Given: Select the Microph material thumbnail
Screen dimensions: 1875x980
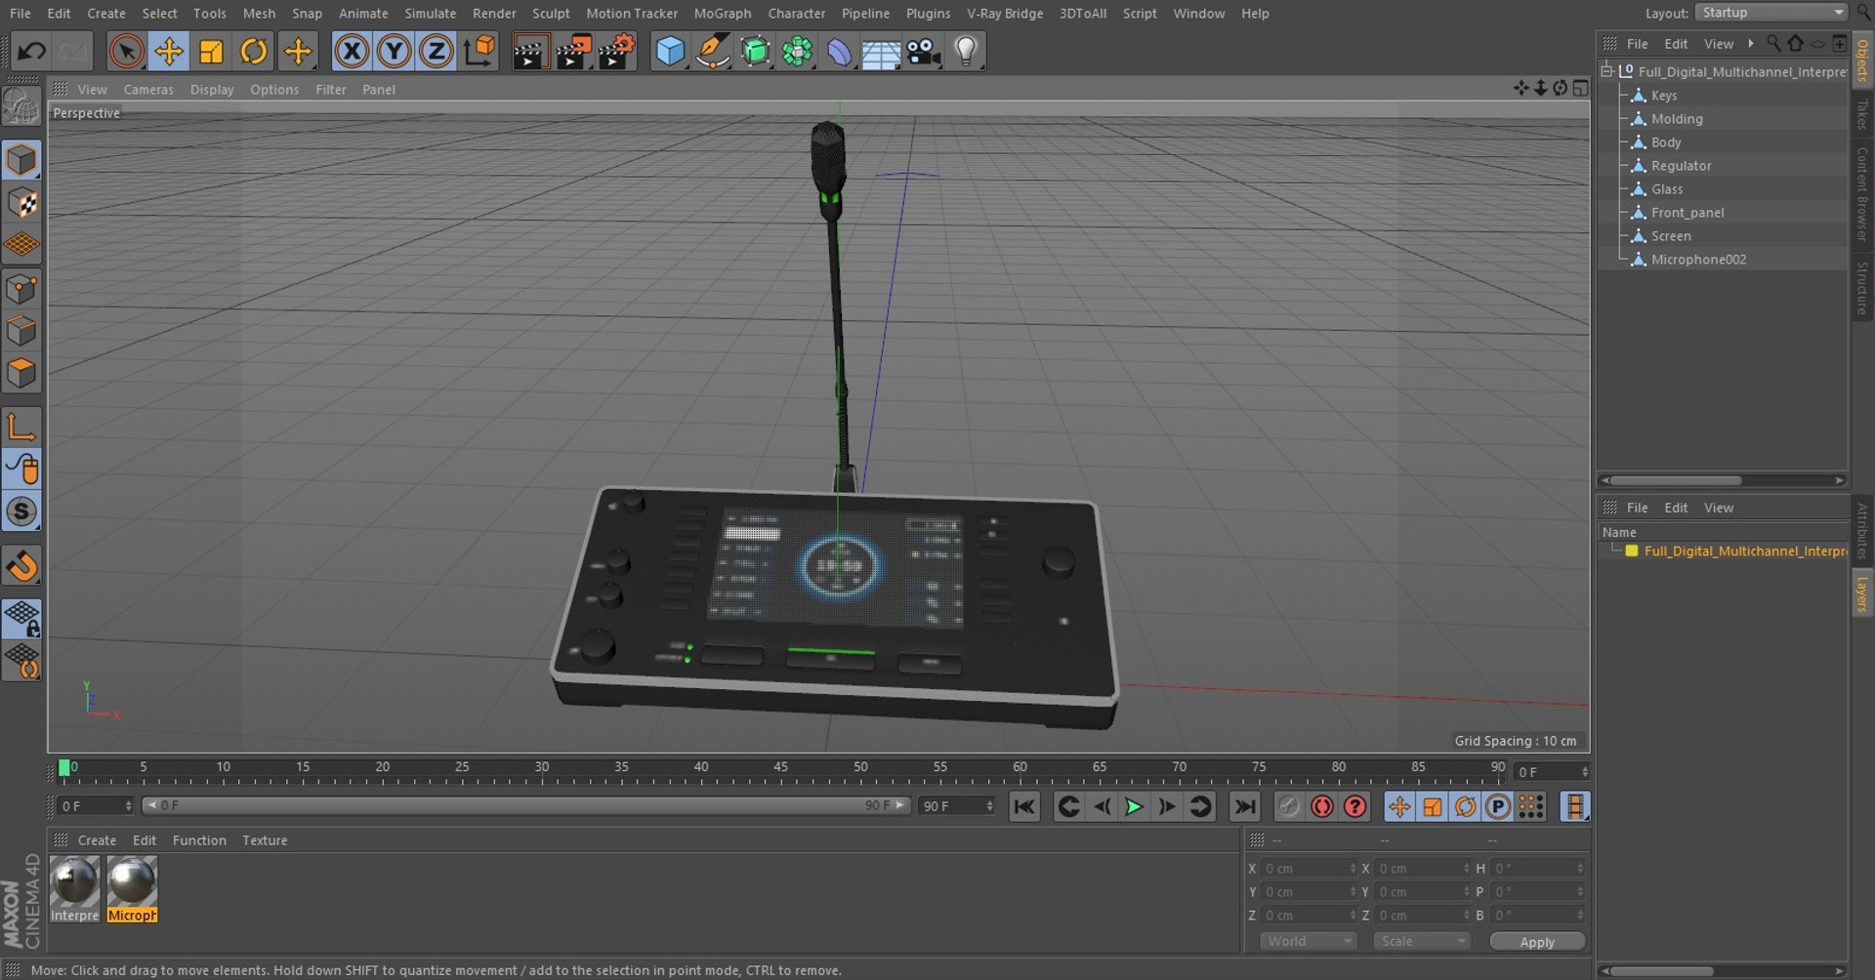Looking at the screenshot, I should click(132, 889).
